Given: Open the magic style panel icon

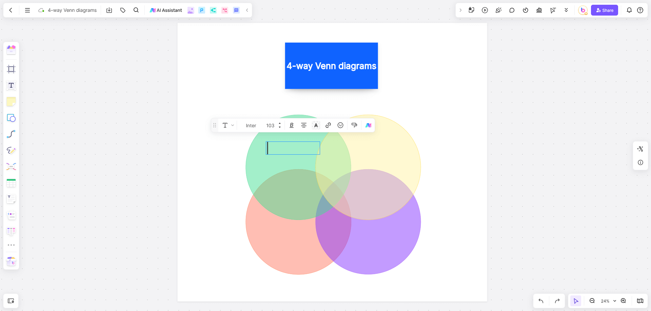Looking at the screenshot, I should [640, 149].
